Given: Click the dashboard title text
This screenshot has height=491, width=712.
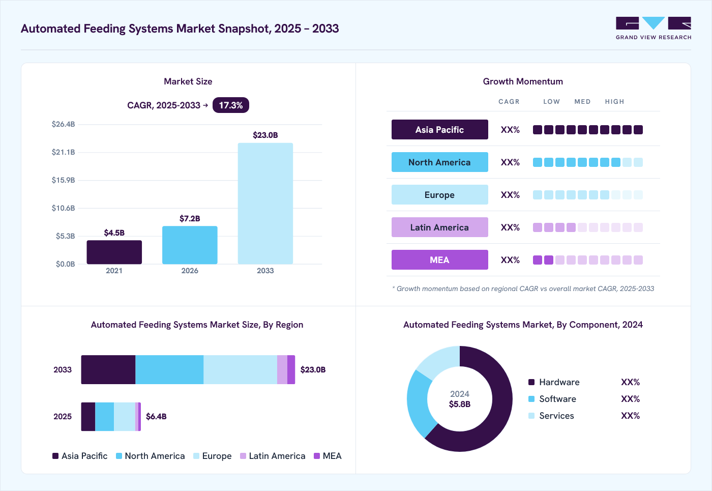Looking at the screenshot, I should pos(180,28).
